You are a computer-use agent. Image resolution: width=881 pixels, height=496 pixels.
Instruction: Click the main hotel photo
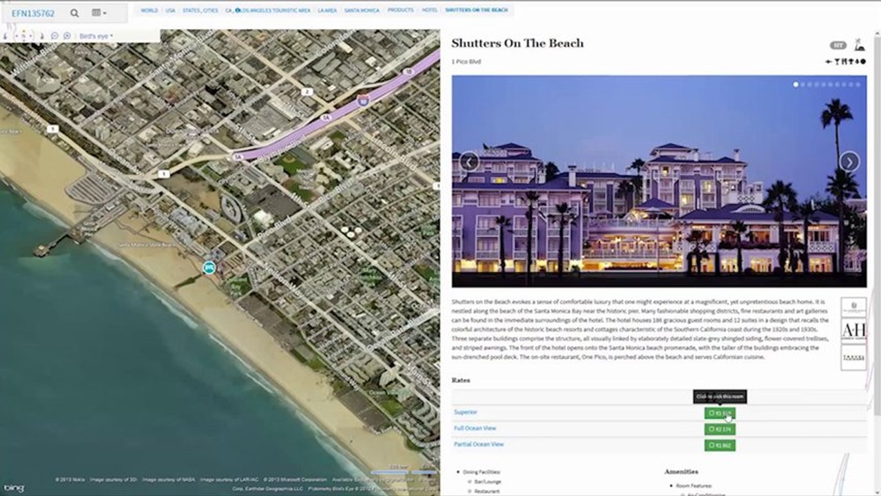coord(659,181)
